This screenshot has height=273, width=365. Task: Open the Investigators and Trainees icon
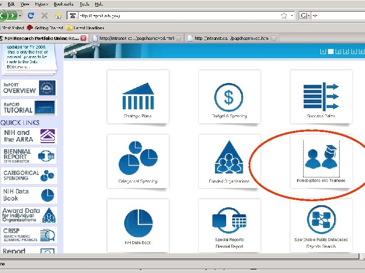tap(321, 156)
